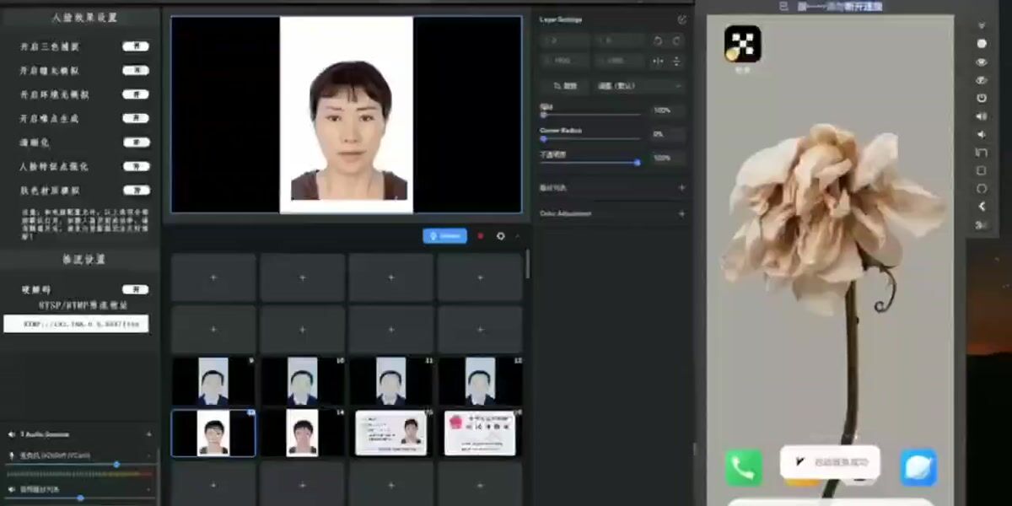Viewport: 1012px width, 506px height.
Task: Click the speaker icon on the phone mirror sidebar
Action: (x=981, y=115)
